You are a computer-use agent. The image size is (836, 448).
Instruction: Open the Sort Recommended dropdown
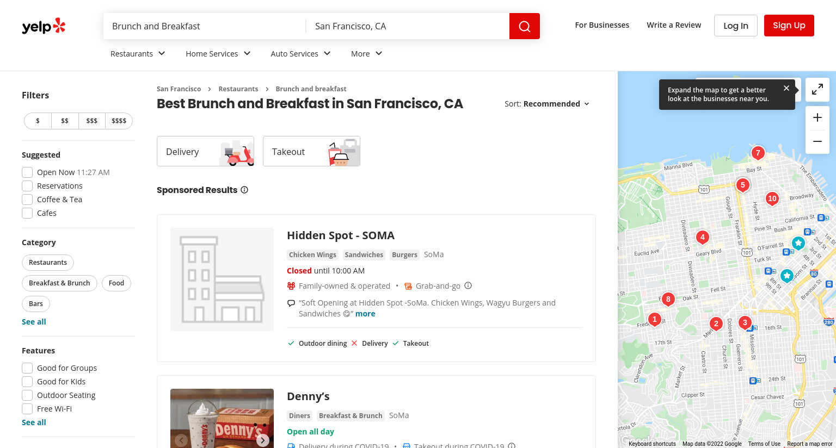pos(547,104)
